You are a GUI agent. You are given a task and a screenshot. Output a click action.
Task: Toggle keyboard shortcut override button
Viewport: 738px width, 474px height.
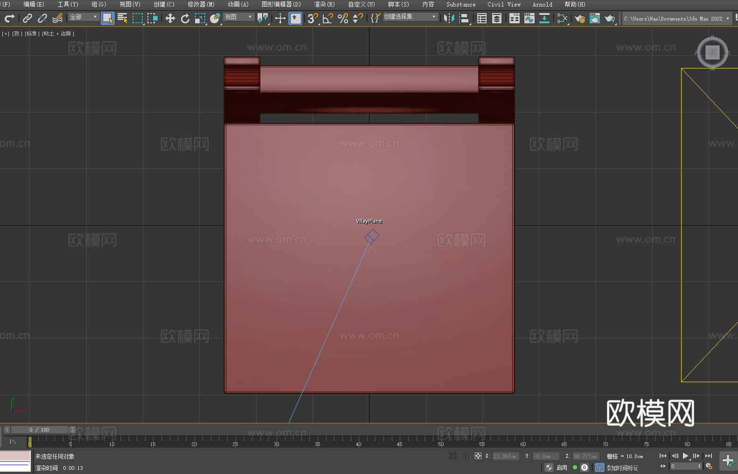click(295, 18)
